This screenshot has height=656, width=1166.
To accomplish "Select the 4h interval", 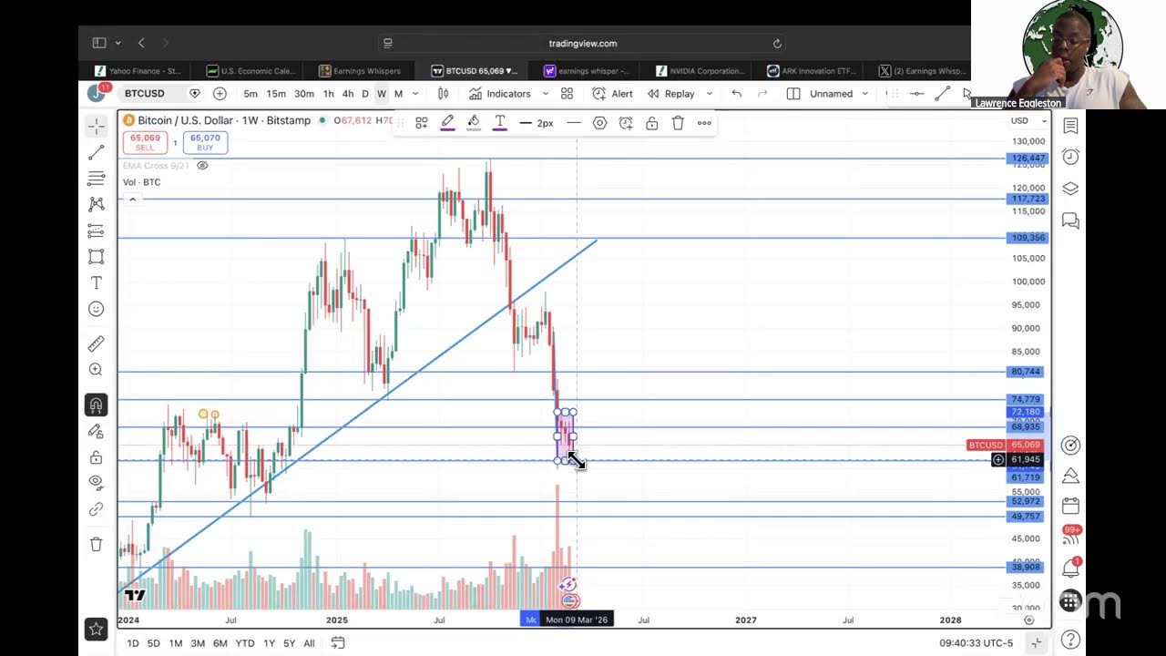I will (x=348, y=94).
